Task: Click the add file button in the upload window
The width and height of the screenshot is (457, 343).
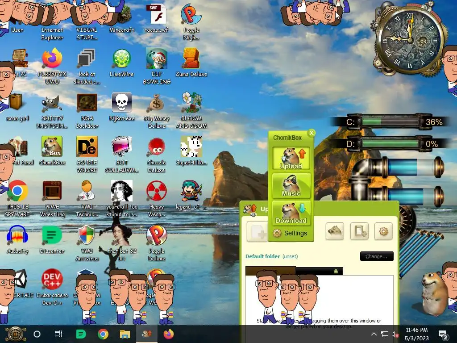Action: tap(257, 231)
